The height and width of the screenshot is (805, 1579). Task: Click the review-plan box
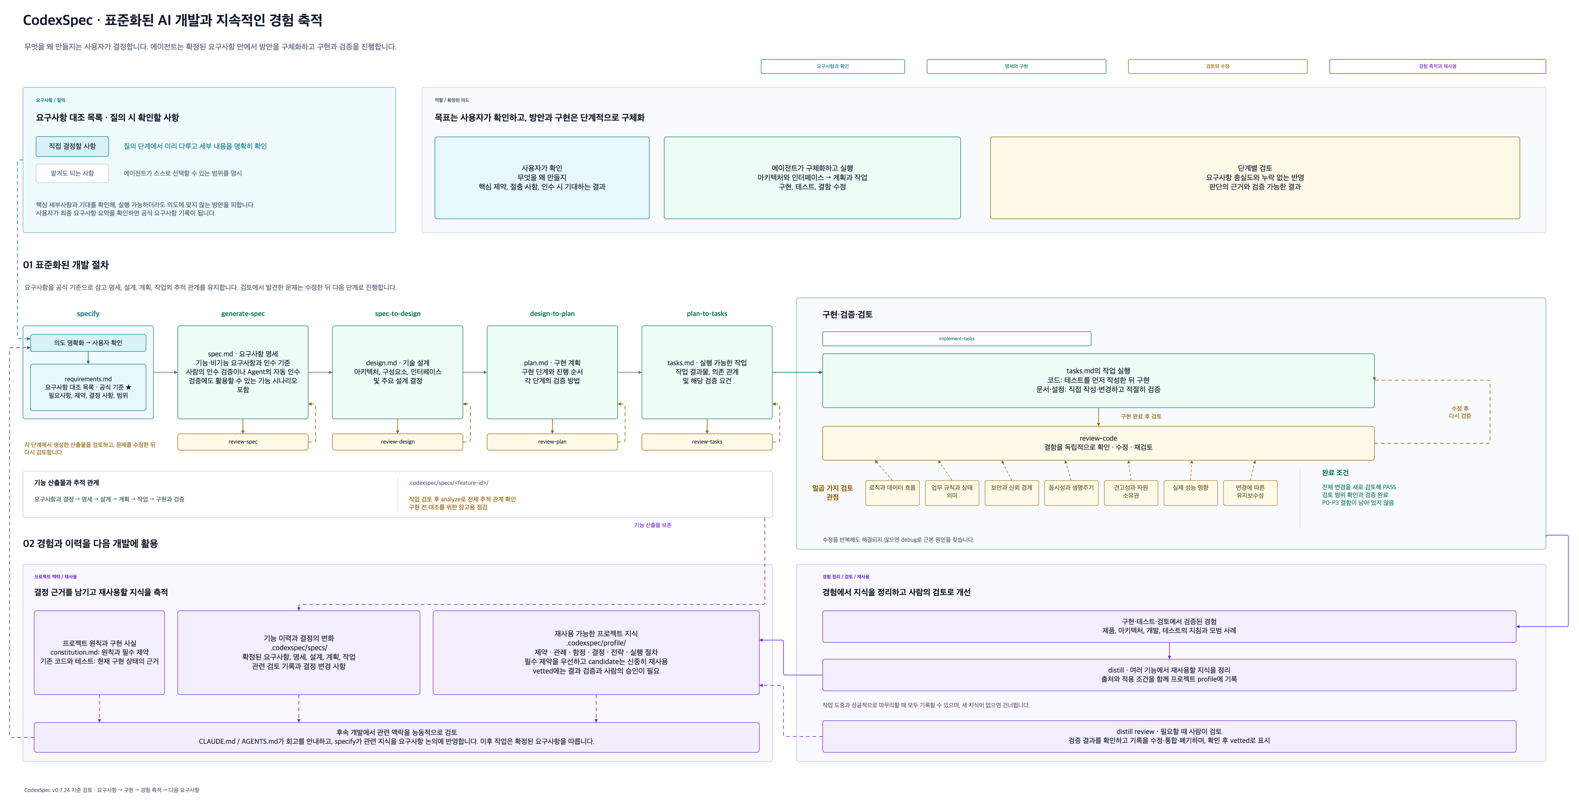tap(552, 442)
